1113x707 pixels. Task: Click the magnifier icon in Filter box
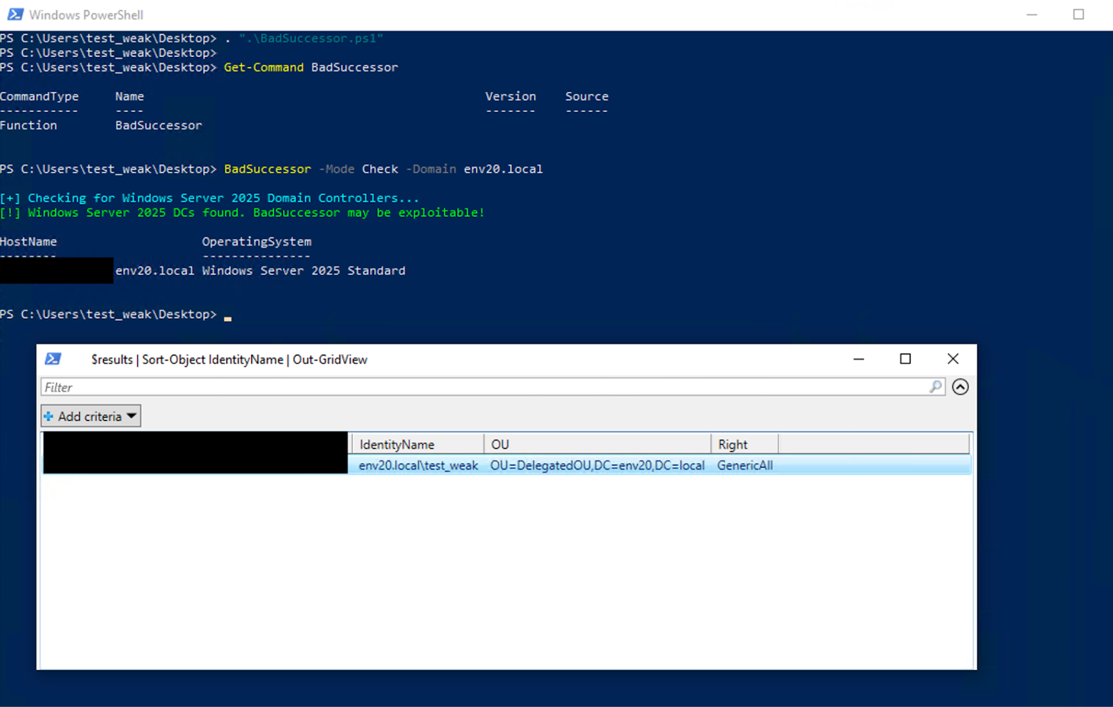click(936, 387)
